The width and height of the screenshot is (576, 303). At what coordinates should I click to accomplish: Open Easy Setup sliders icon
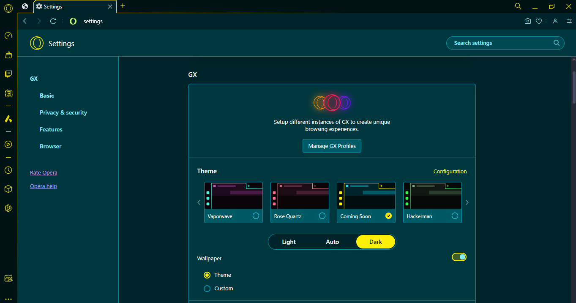coord(569,21)
